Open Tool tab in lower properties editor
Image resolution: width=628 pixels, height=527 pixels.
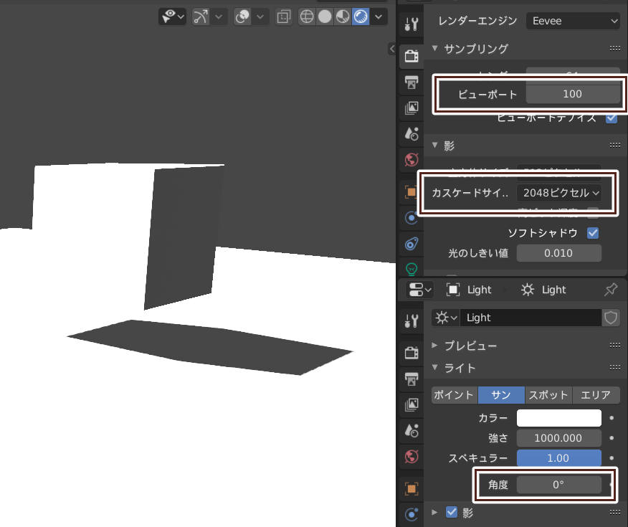pyautogui.click(x=411, y=321)
